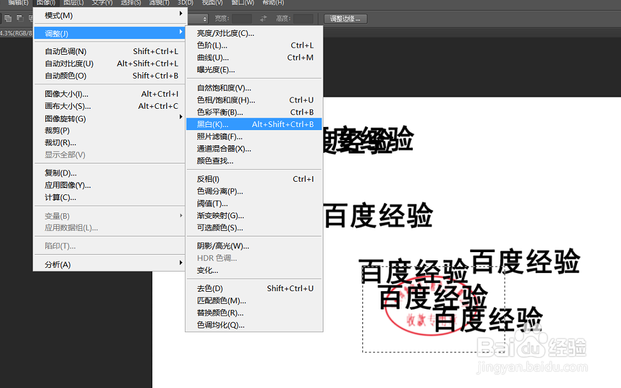Apply 色调均化(Q)... equalize
The height and width of the screenshot is (388, 621).
[x=254, y=325]
